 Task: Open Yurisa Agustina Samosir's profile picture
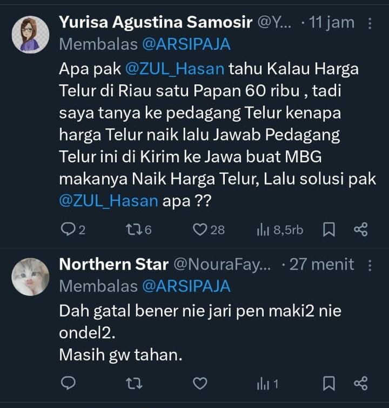pyautogui.click(x=31, y=35)
